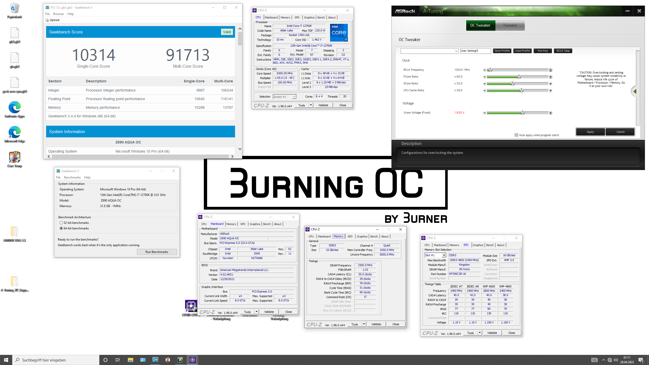Click horizontal scrollbar right arrow in Geekbench
The height and width of the screenshot is (365, 649).
(x=232, y=157)
